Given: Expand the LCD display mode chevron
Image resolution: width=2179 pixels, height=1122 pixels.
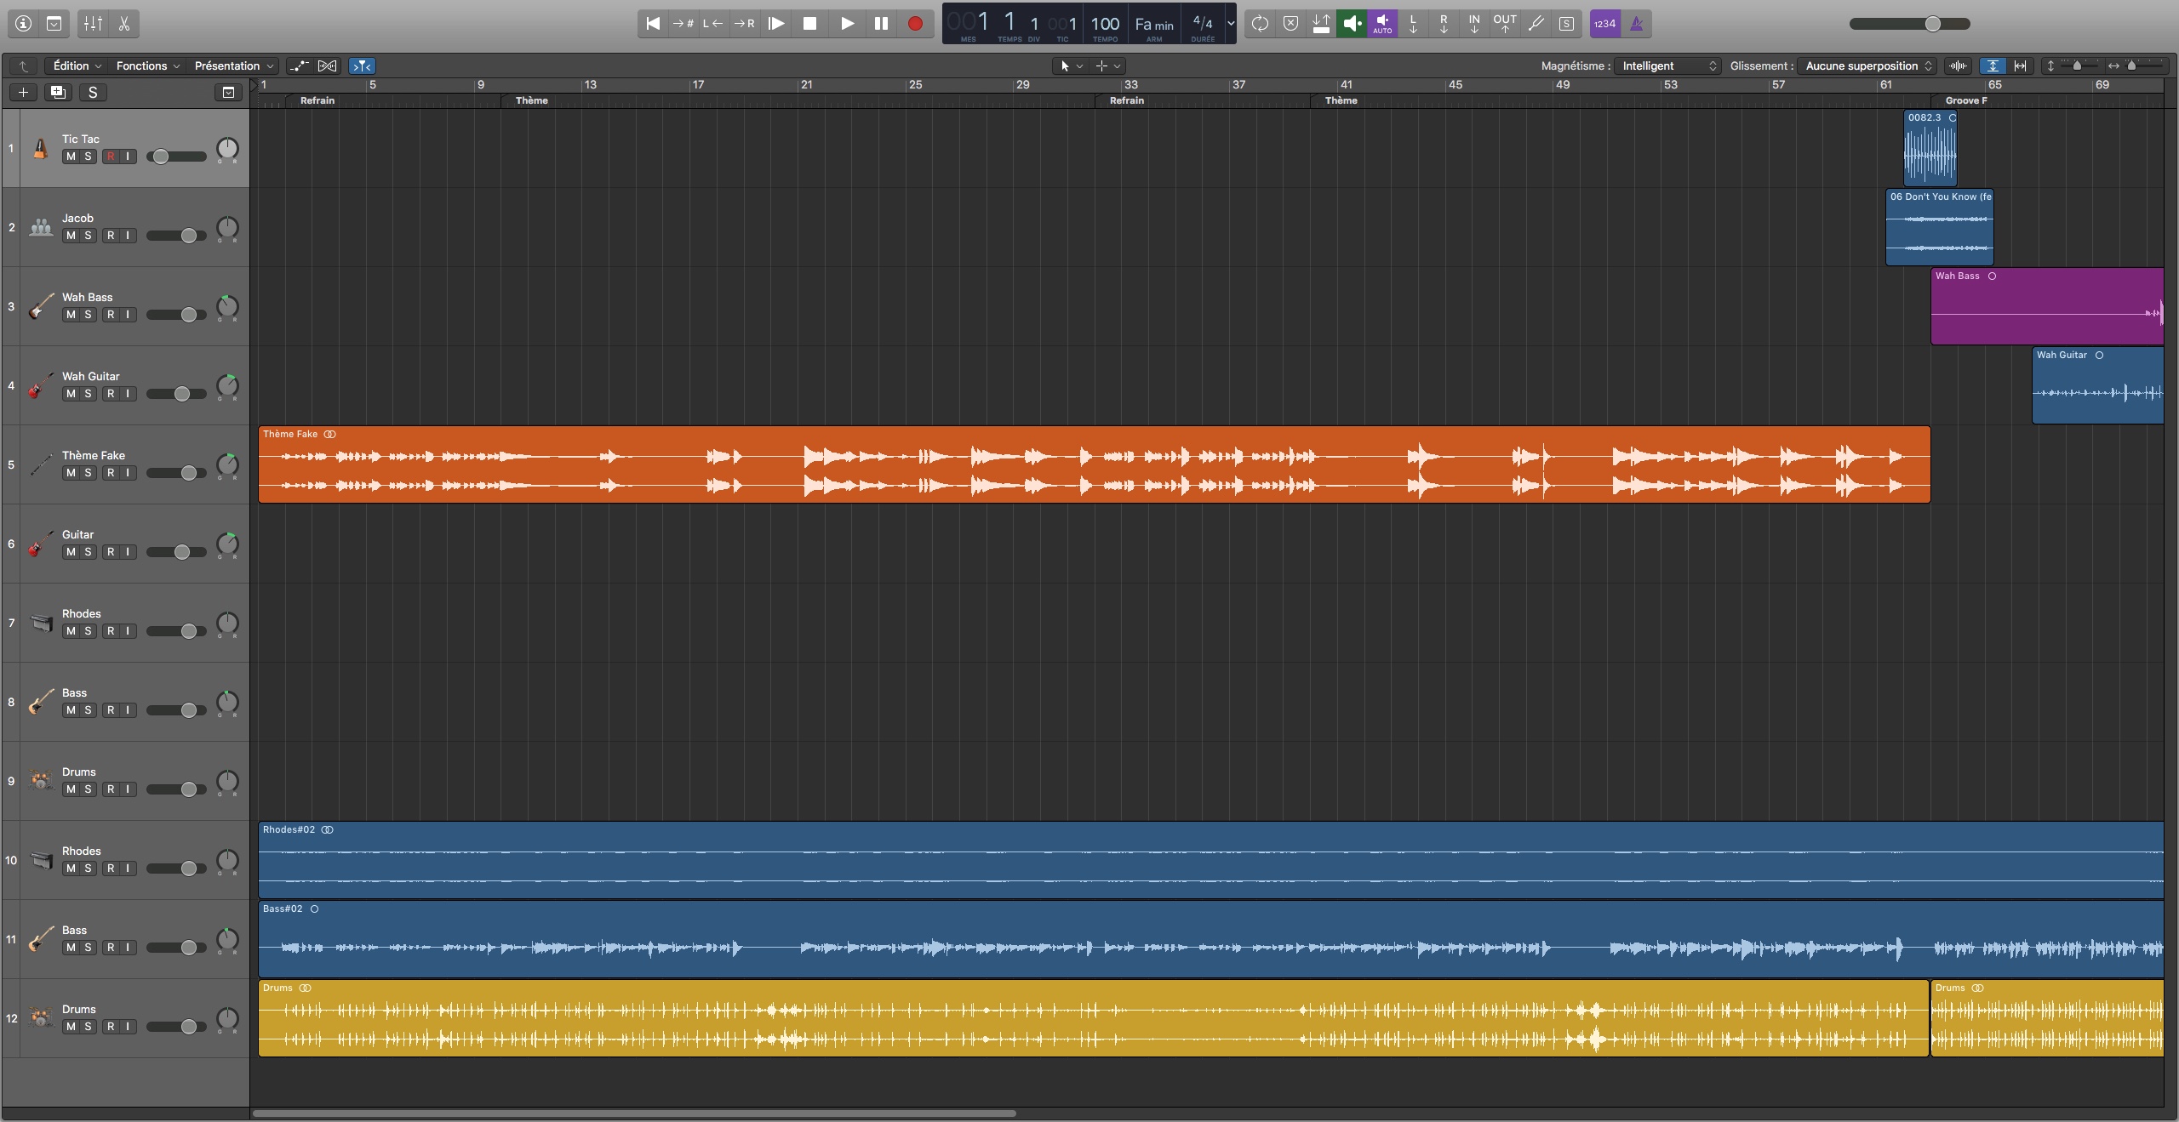Looking at the screenshot, I should click(x=1230, y=24).
